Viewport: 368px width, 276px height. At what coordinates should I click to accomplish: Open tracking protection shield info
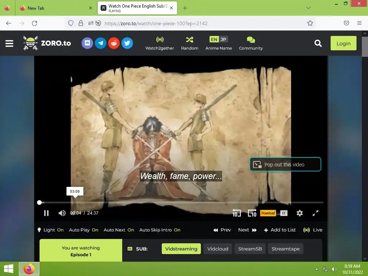point(71,23)
